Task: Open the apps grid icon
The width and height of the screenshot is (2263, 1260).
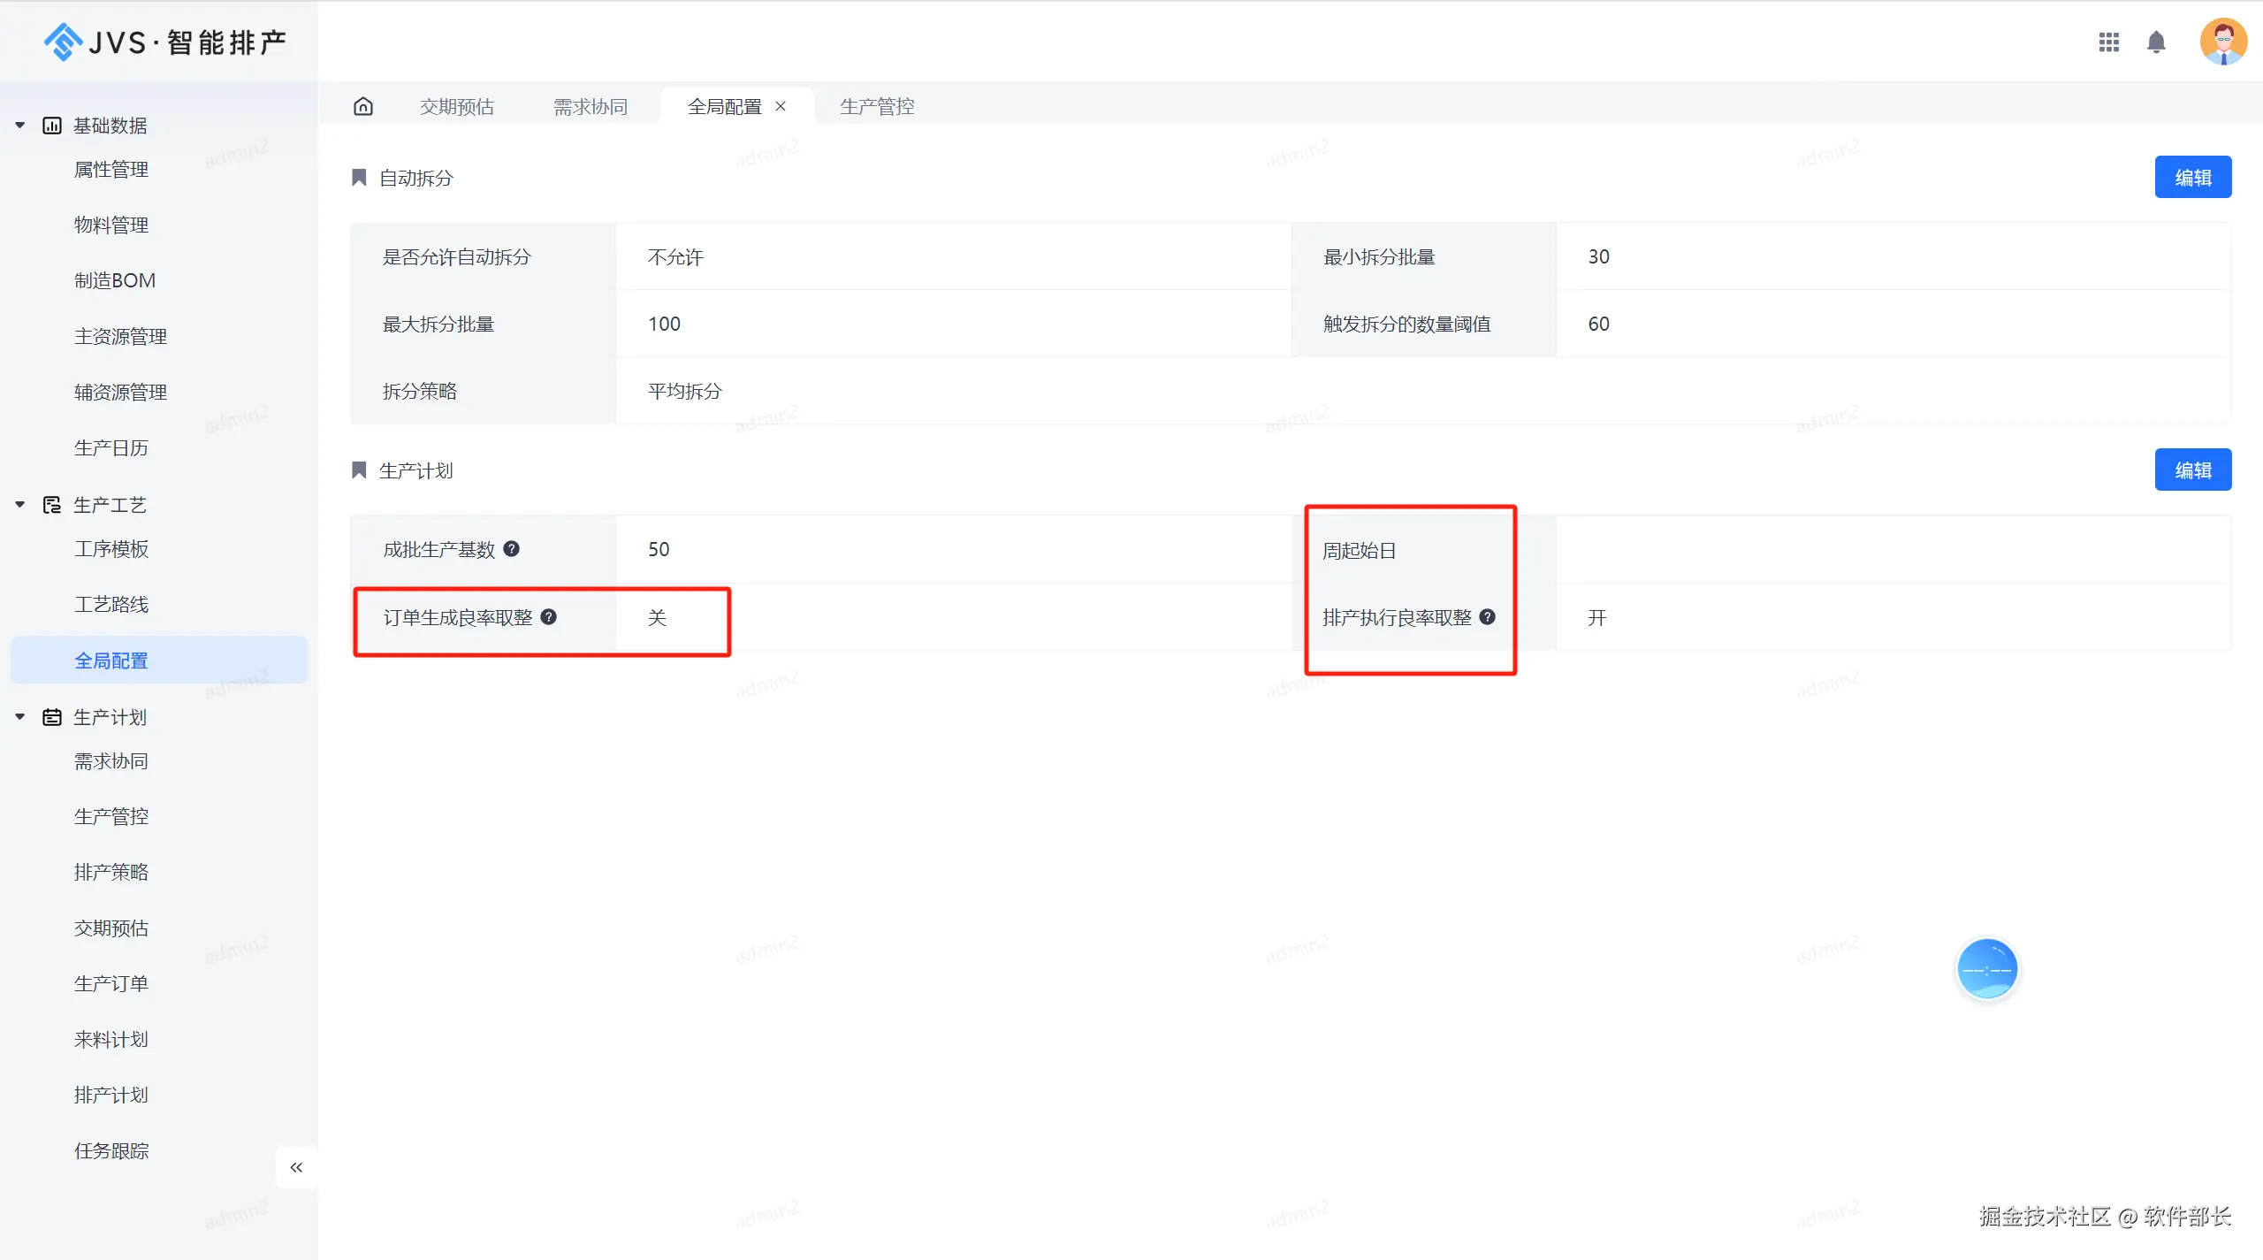Action: pyautogui.click(x=2109, y=42)
